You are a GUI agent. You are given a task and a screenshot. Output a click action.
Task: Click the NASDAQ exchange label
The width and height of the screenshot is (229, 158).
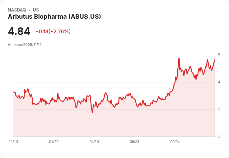pyautogui.click(x=17, y=10)
